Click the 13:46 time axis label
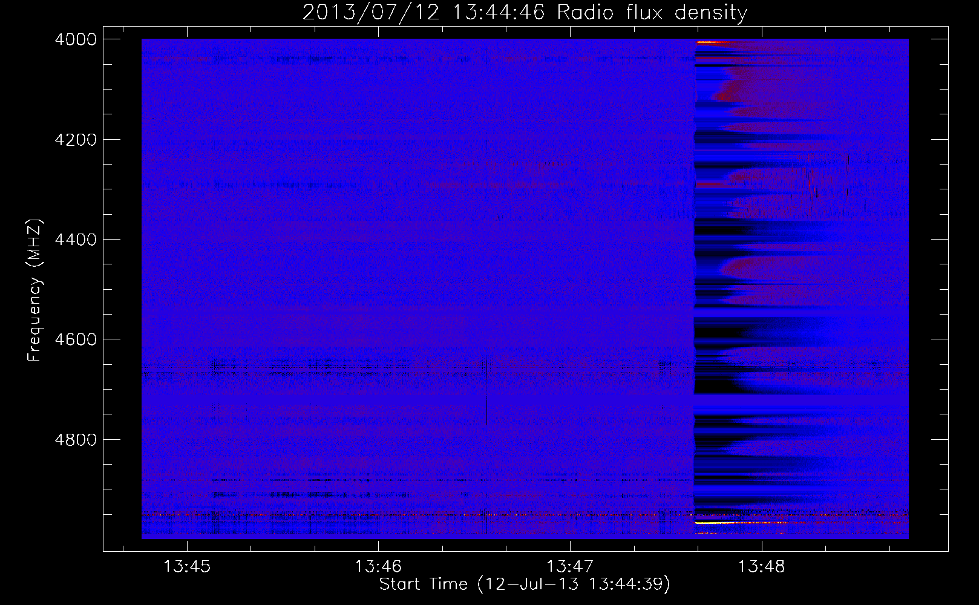The width and height of the screenshot is (979, 605). point(378,567)
